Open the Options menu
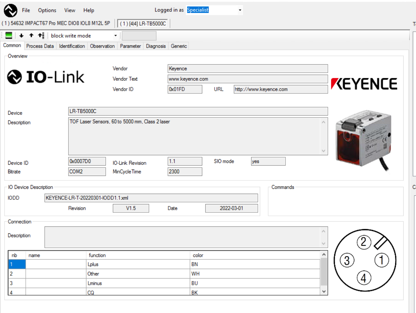The height and width of the screenshot is (313, 416). [47, 10]
